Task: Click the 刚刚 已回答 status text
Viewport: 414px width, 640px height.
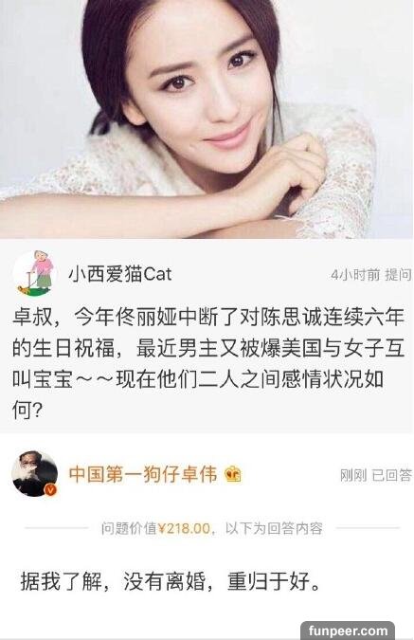Action: [376, 475]
